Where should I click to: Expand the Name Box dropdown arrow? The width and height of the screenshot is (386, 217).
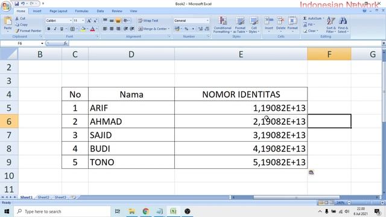(42, 43)
